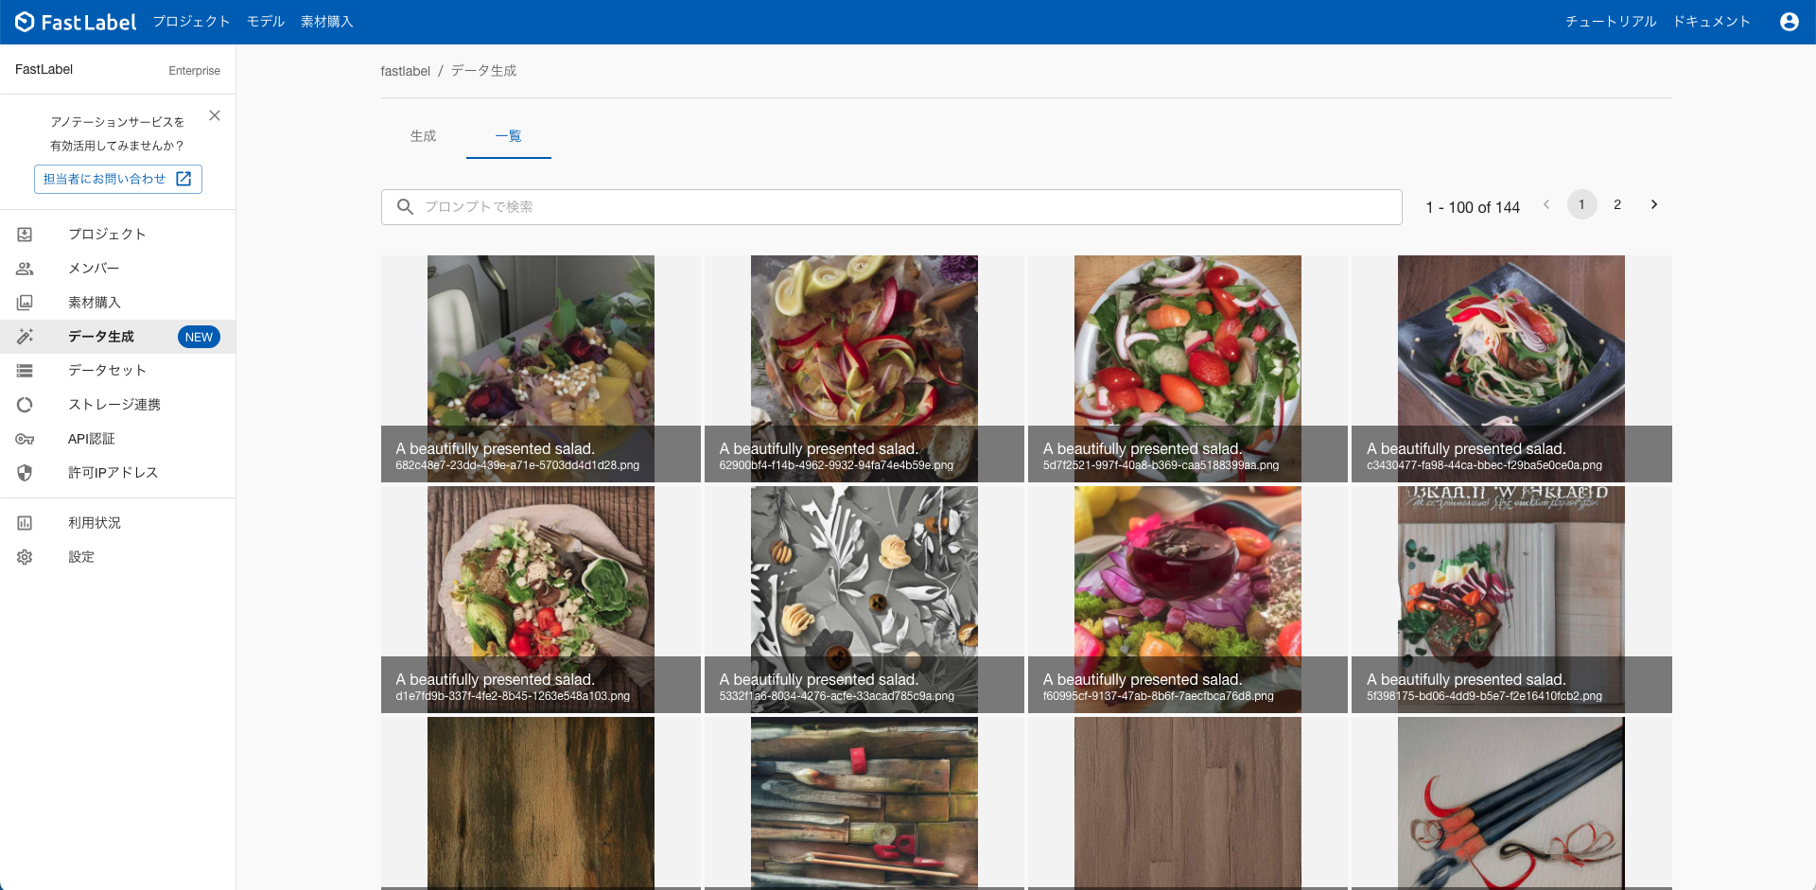Open ストレージ連携 in the sidebar
The width and height of the screenshot is (1816, 890).
point(118,405)
